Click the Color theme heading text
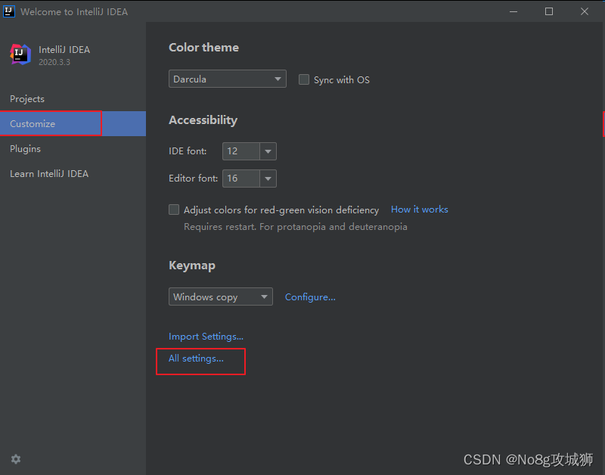Image resolution: width=605 pixels, height=475 pixels. point(203,48)
